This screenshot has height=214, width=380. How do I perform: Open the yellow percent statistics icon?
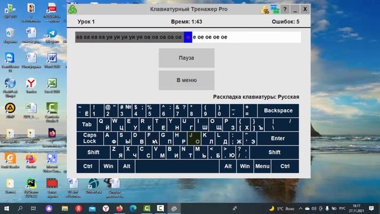[x=265, y=10]
